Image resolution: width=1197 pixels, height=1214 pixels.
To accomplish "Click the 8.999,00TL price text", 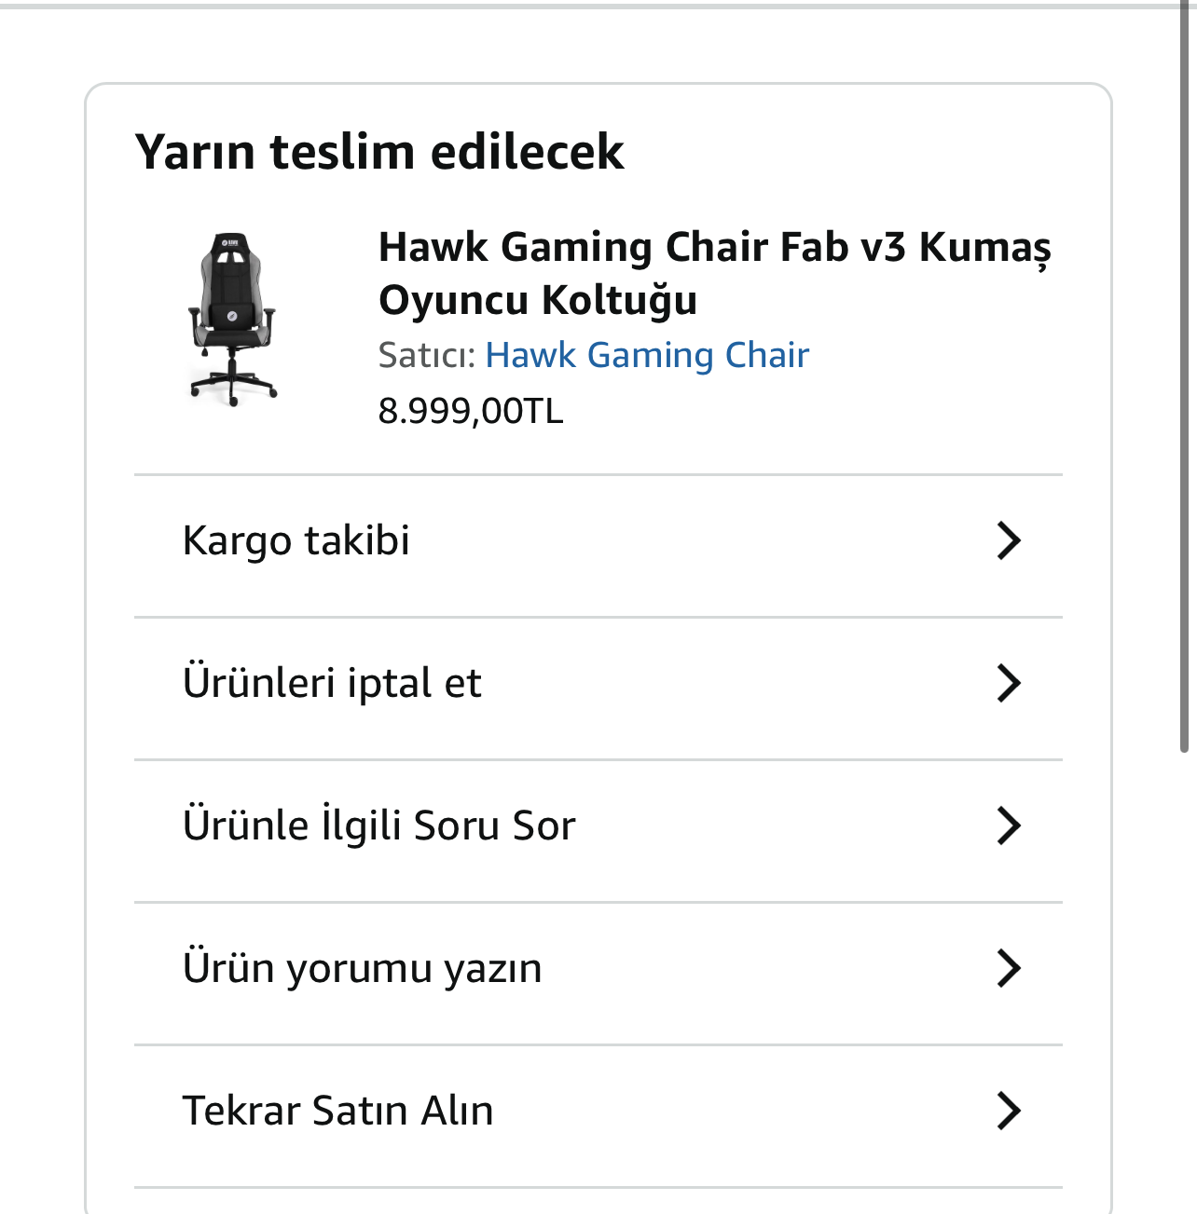I will (471, 411).
